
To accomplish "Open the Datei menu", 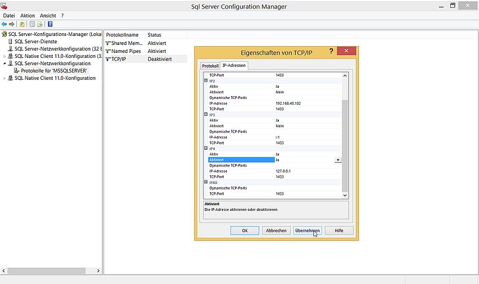I will coord(9,16).
